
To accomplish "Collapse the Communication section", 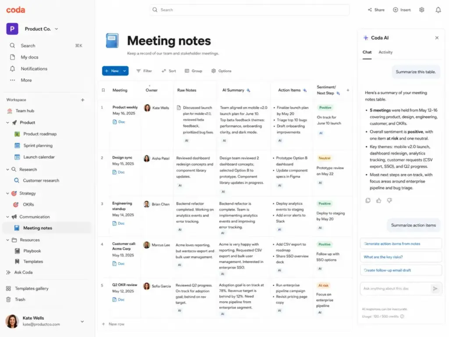I will click(7, 217).
